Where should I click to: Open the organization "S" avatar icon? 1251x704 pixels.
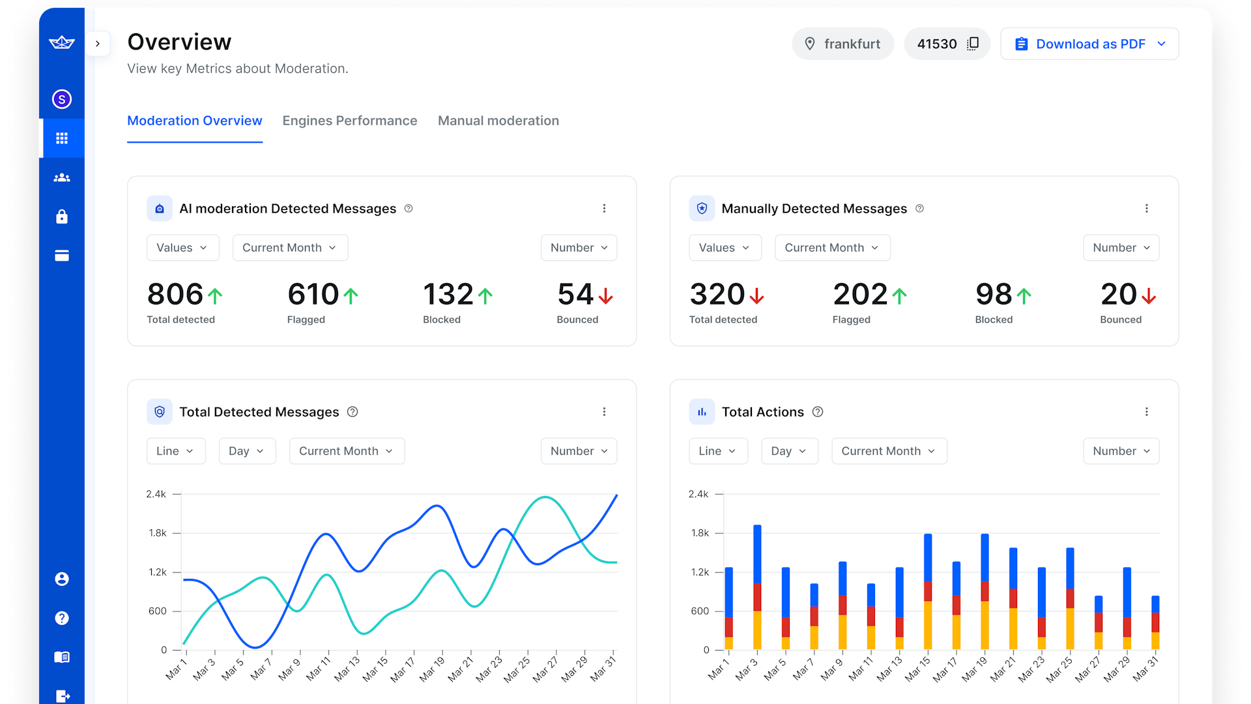(x=61, y=99)
